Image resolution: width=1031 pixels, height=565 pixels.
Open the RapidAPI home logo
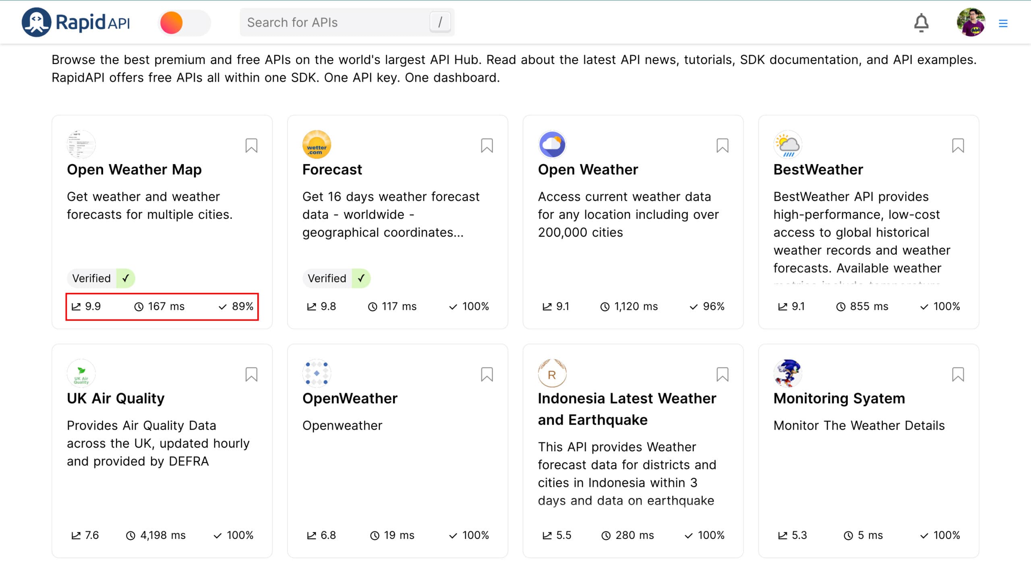(x=76, y=22)
